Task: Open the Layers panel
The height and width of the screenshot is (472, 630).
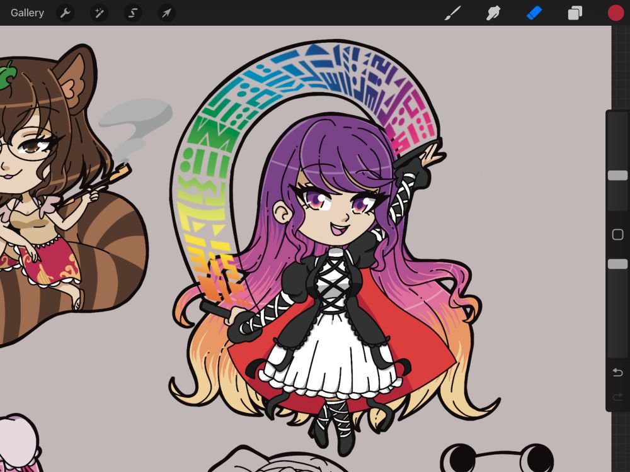Action: pos(575,13)
